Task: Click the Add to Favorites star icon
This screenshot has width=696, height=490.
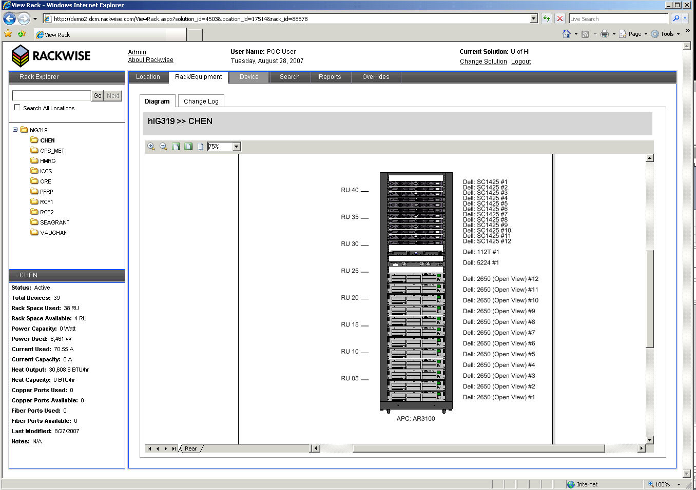Action: (x=22, y=34)
